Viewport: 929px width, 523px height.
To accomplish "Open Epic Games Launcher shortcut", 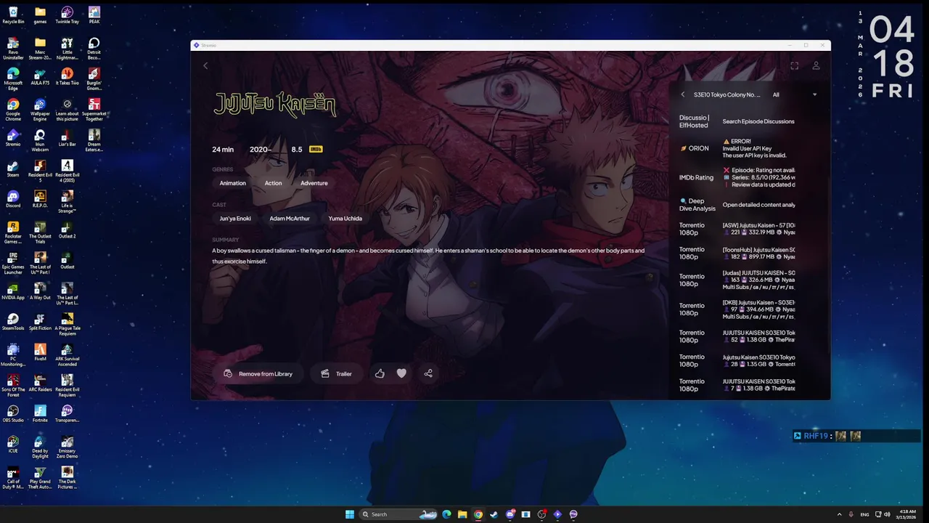I will click(13, 263).
